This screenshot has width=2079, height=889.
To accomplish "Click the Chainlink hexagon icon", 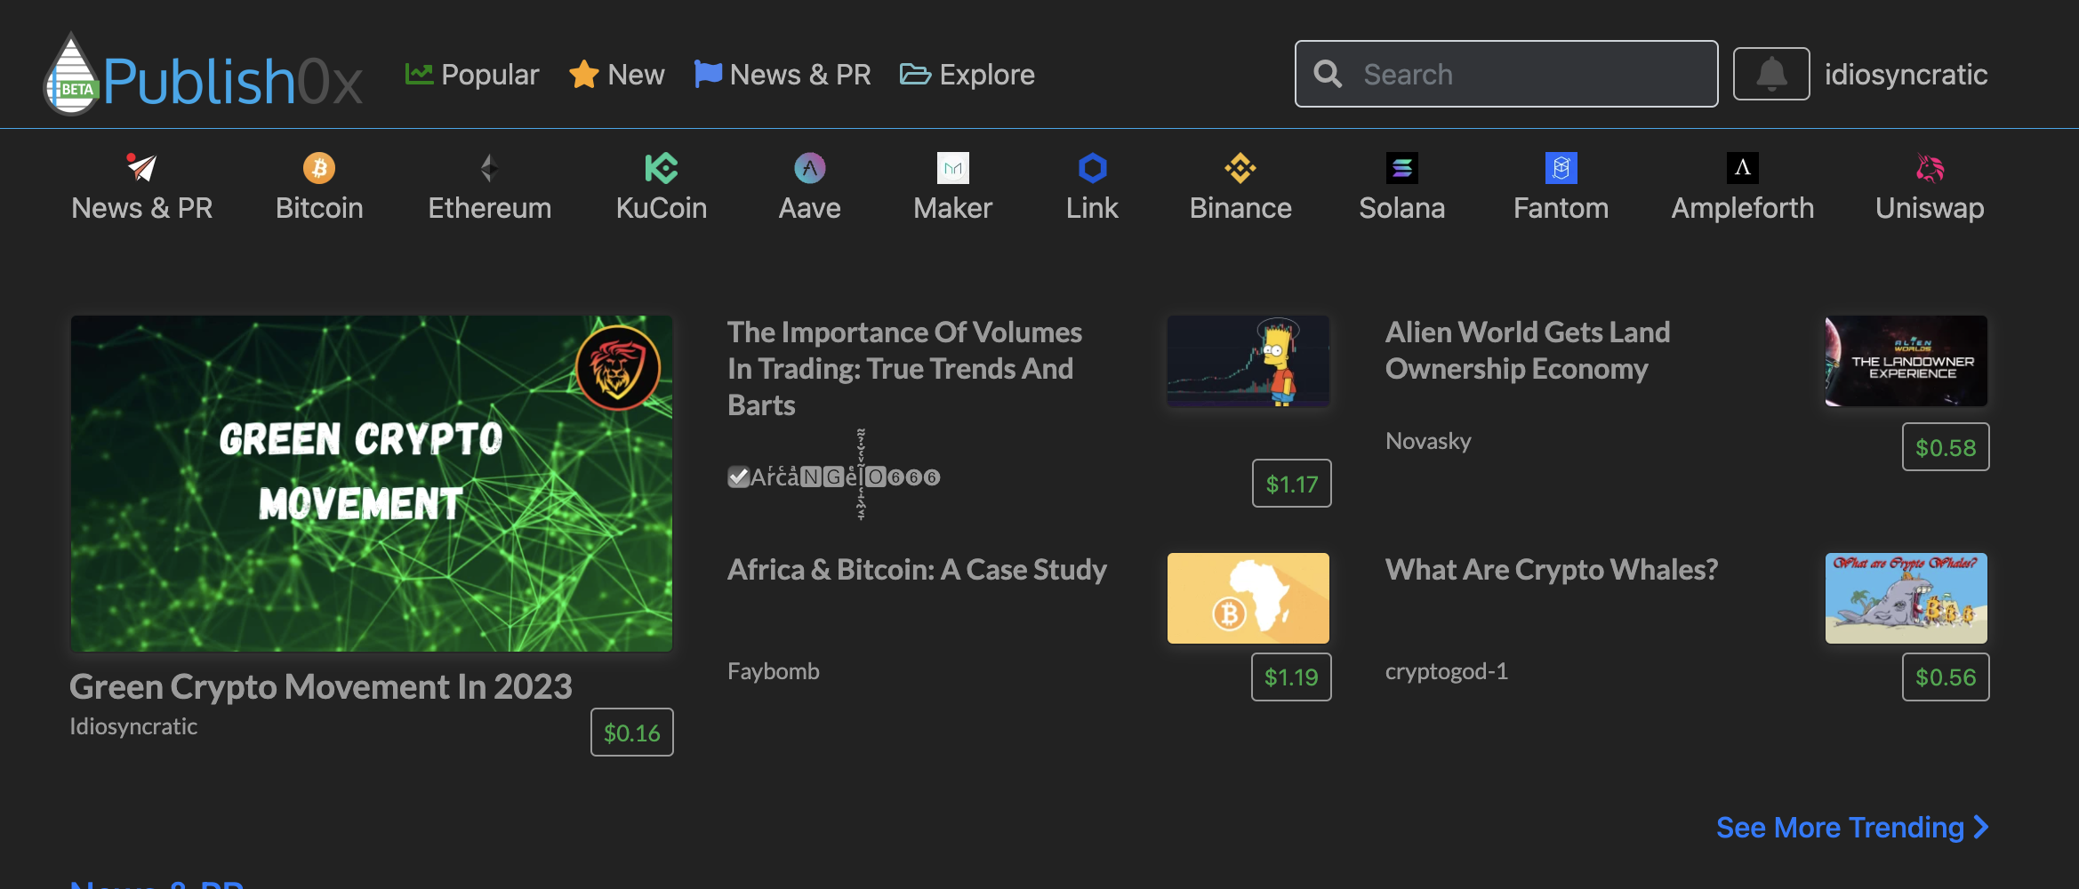I will pyautogui.click(x=1092, y=167).
